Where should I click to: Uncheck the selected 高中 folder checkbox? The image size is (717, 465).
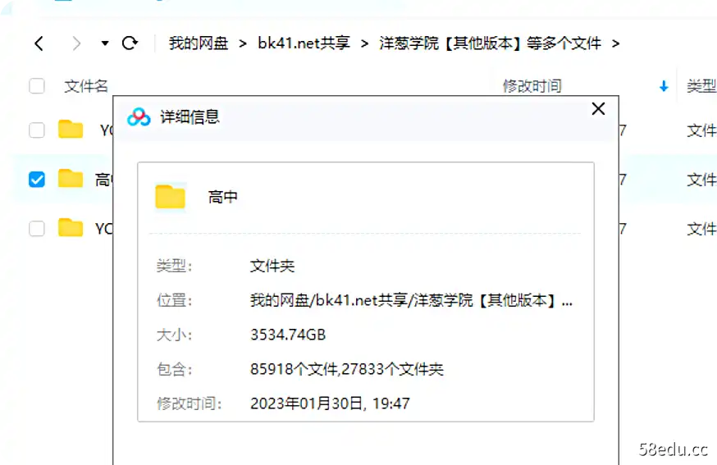tap(37, 180)
